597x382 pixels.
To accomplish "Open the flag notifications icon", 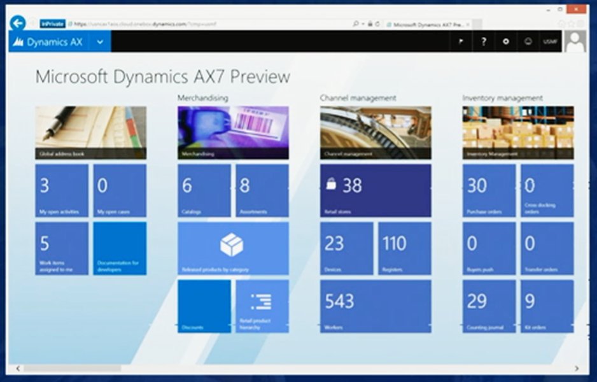I will (461, 41).
